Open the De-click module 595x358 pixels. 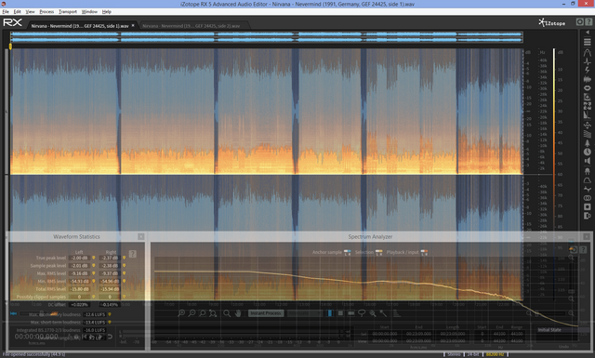(x=588, y=61)
